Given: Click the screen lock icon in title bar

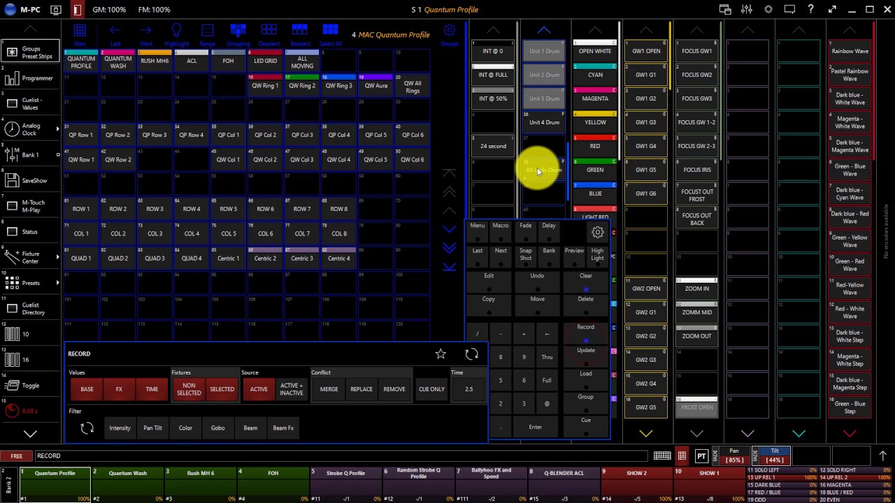Looking at the screenshot, I should [56, 10].
